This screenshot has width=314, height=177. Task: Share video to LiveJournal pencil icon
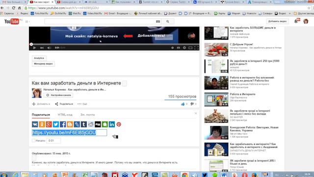tap(77, 124)
